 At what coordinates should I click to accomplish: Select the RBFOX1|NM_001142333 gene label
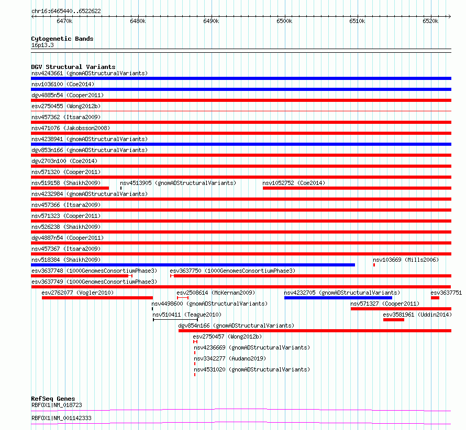click(x=61, y=418)
